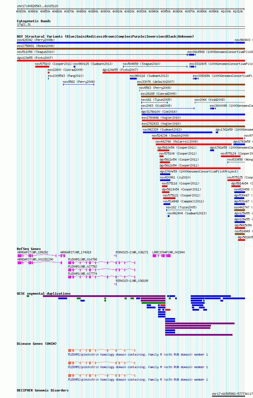Screen dimensions: 253x398
Task: Click nsv962404 (Sudmant2013) label
Action: (187, 213)
